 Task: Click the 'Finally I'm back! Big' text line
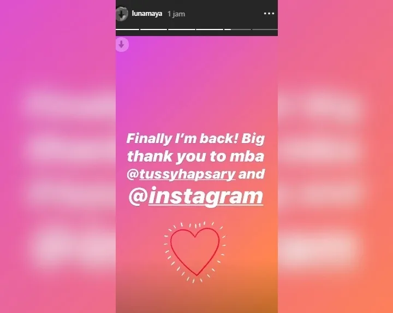pyautogui.click(x=195, y=139)
